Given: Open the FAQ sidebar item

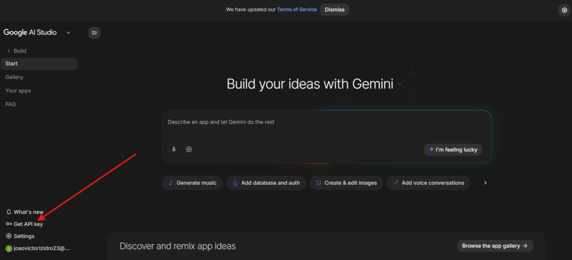Looking at the screenshot, I should coord(11,104).
